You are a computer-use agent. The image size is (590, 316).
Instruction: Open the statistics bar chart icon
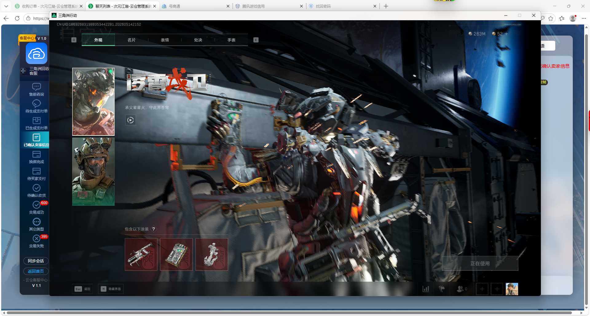(x=426, y=289)
